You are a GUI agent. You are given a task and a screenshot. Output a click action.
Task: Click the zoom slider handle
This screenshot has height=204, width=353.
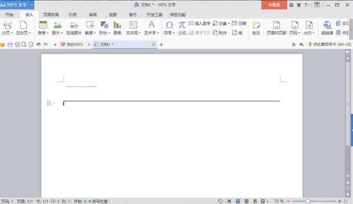pyautogui.click(x=307, y=201)
